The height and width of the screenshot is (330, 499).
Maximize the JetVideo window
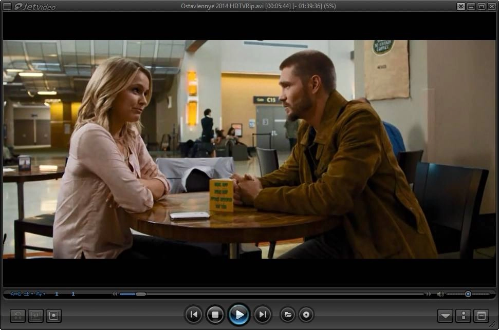click(482, 6)
